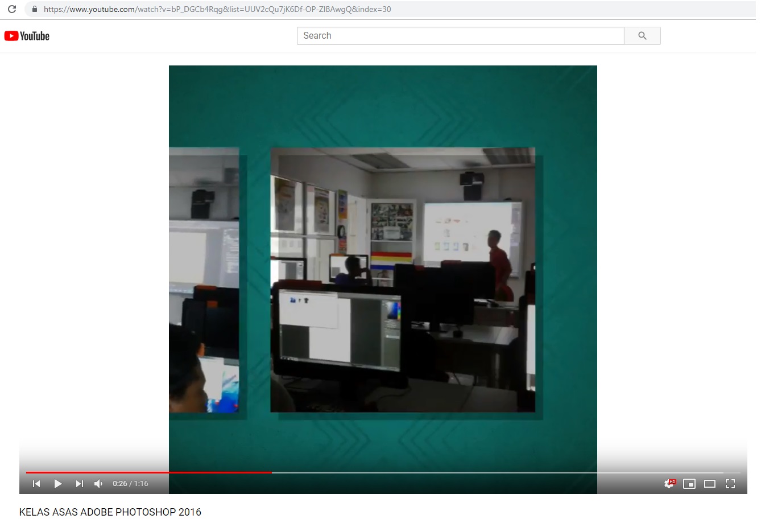Viewport: 761px width, 523px height.
Task: Mute the video volume speaker icon
Action: (98, 484)
